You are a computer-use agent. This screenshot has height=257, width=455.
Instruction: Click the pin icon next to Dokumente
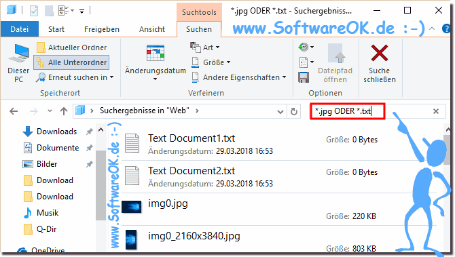click(x=90, y=148)
